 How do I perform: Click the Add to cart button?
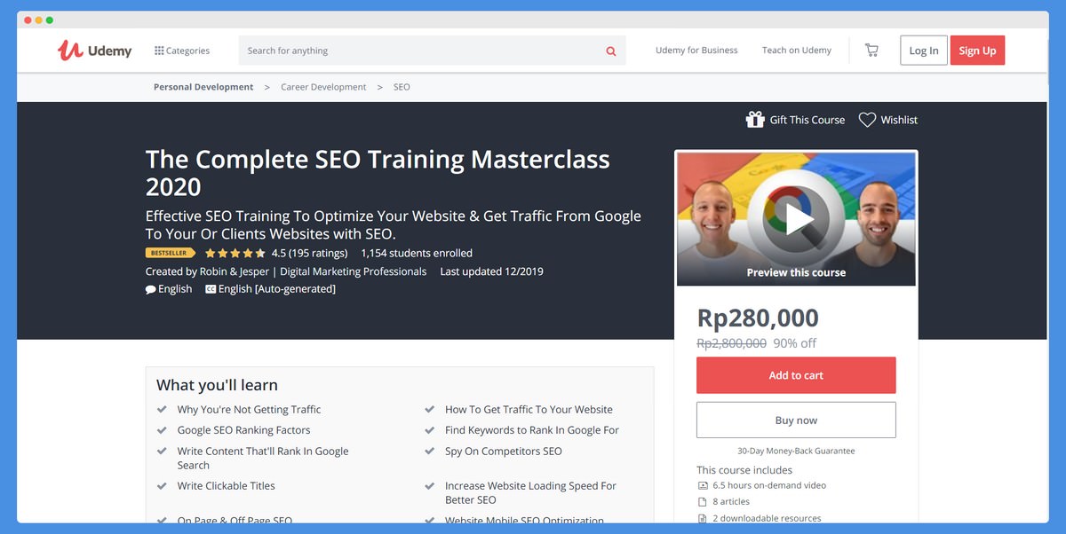[x=796, y=375]
